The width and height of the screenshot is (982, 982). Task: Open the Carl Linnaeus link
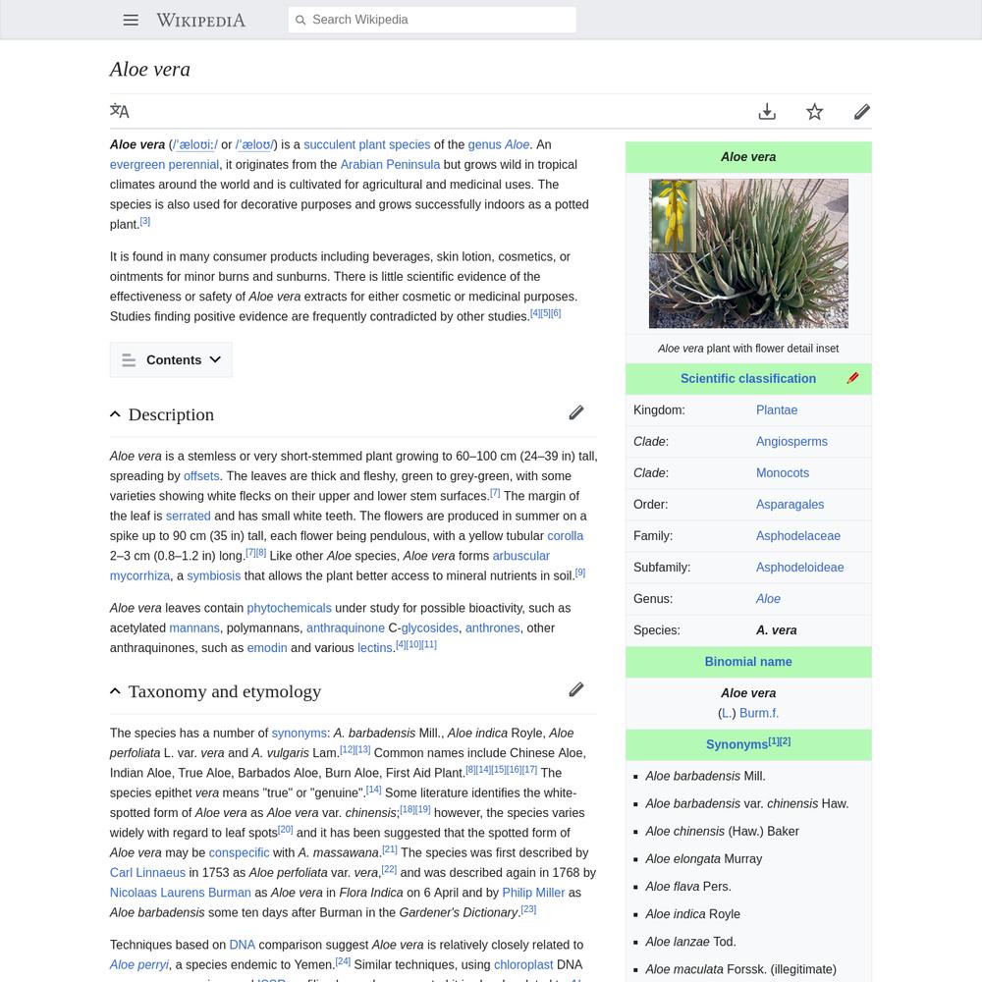pos(147,873)
